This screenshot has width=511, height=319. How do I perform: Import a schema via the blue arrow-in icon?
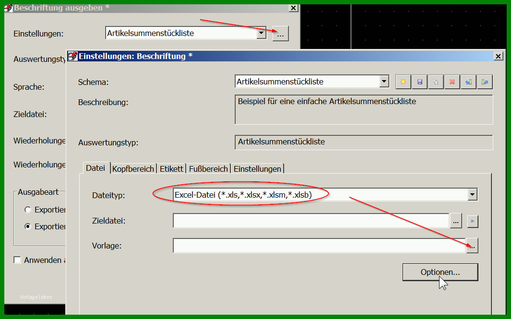point(468,82)
